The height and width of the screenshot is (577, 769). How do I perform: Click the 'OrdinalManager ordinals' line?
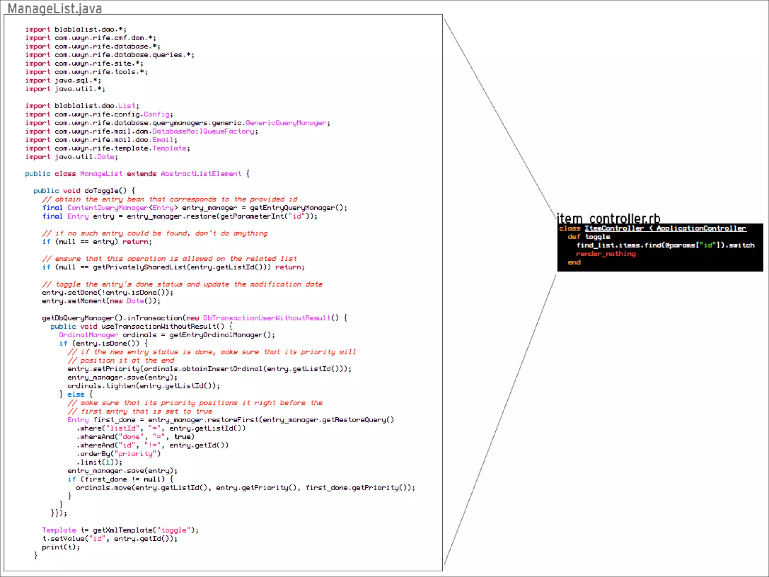coord(167,335)
